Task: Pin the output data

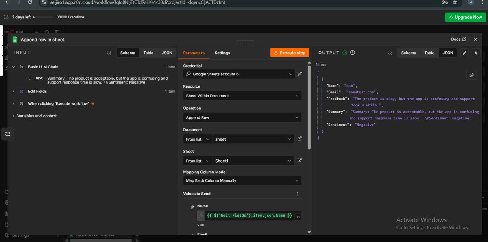Action: (476, 53)
